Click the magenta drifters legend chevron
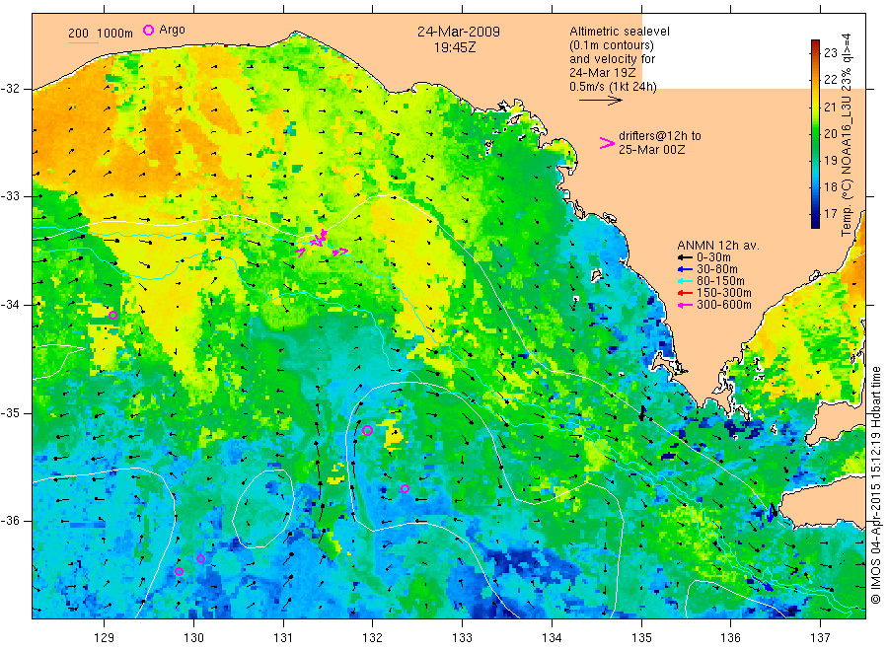Screen dimensions: 888x651 [607, 143]
